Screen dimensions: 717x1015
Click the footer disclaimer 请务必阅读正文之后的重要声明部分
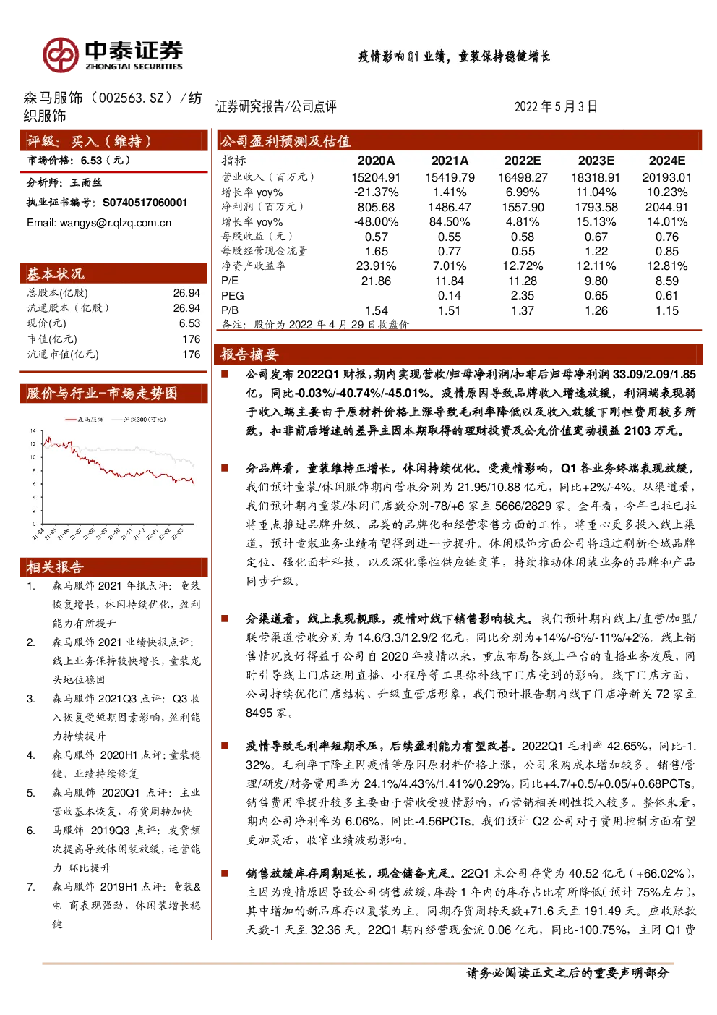coord(568,973)
